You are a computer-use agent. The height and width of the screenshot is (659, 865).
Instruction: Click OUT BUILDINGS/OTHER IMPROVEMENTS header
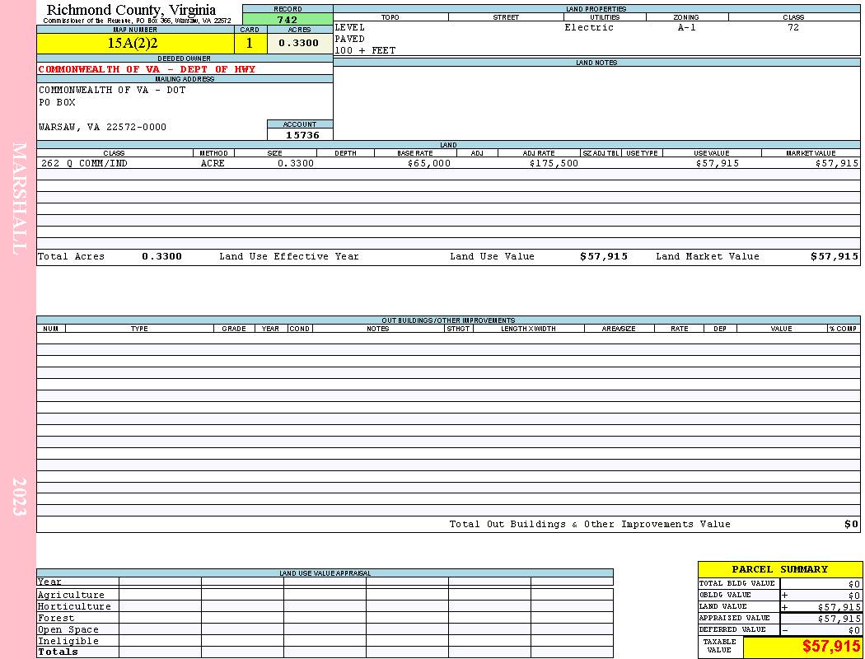(448, 320)
